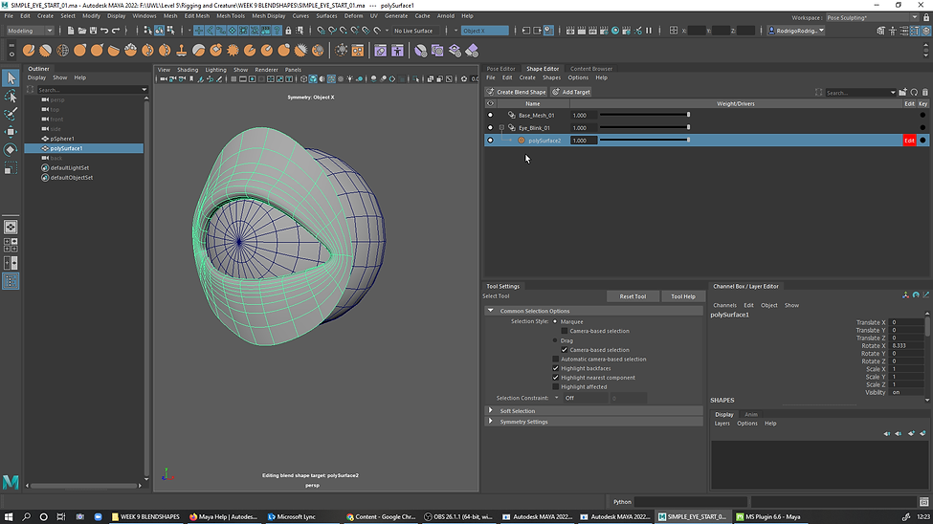Select the Sculpt tool on the shelf
Viewport: 933px width, 524px height.
coord(29,51)
